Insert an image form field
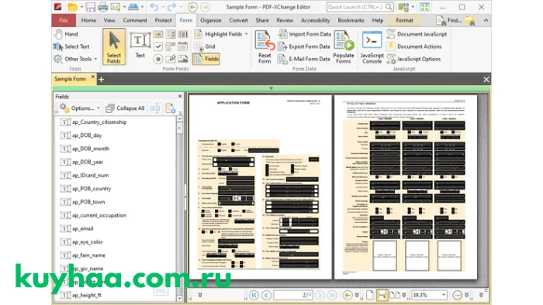The width and height of the screenshot is (543, 305). (183, 59)
